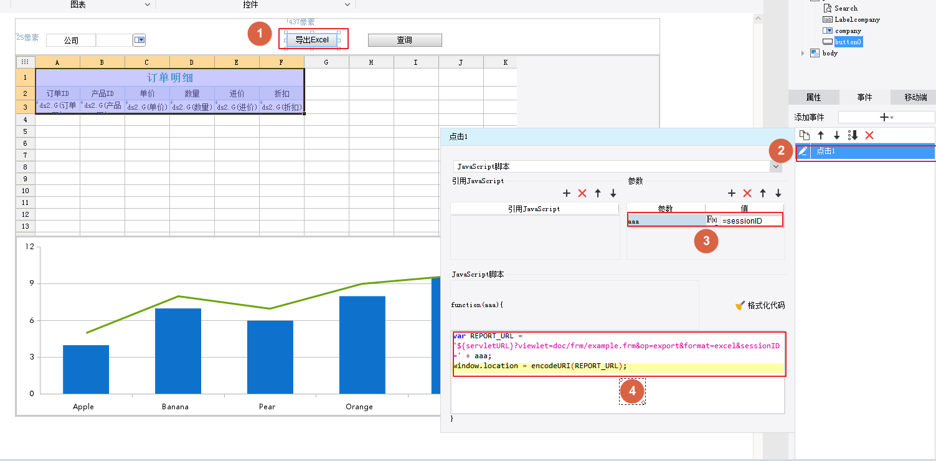This screenshot has width=936, height=461.
Task: Open the 图表 dropdown
Action: pos(148,5)
